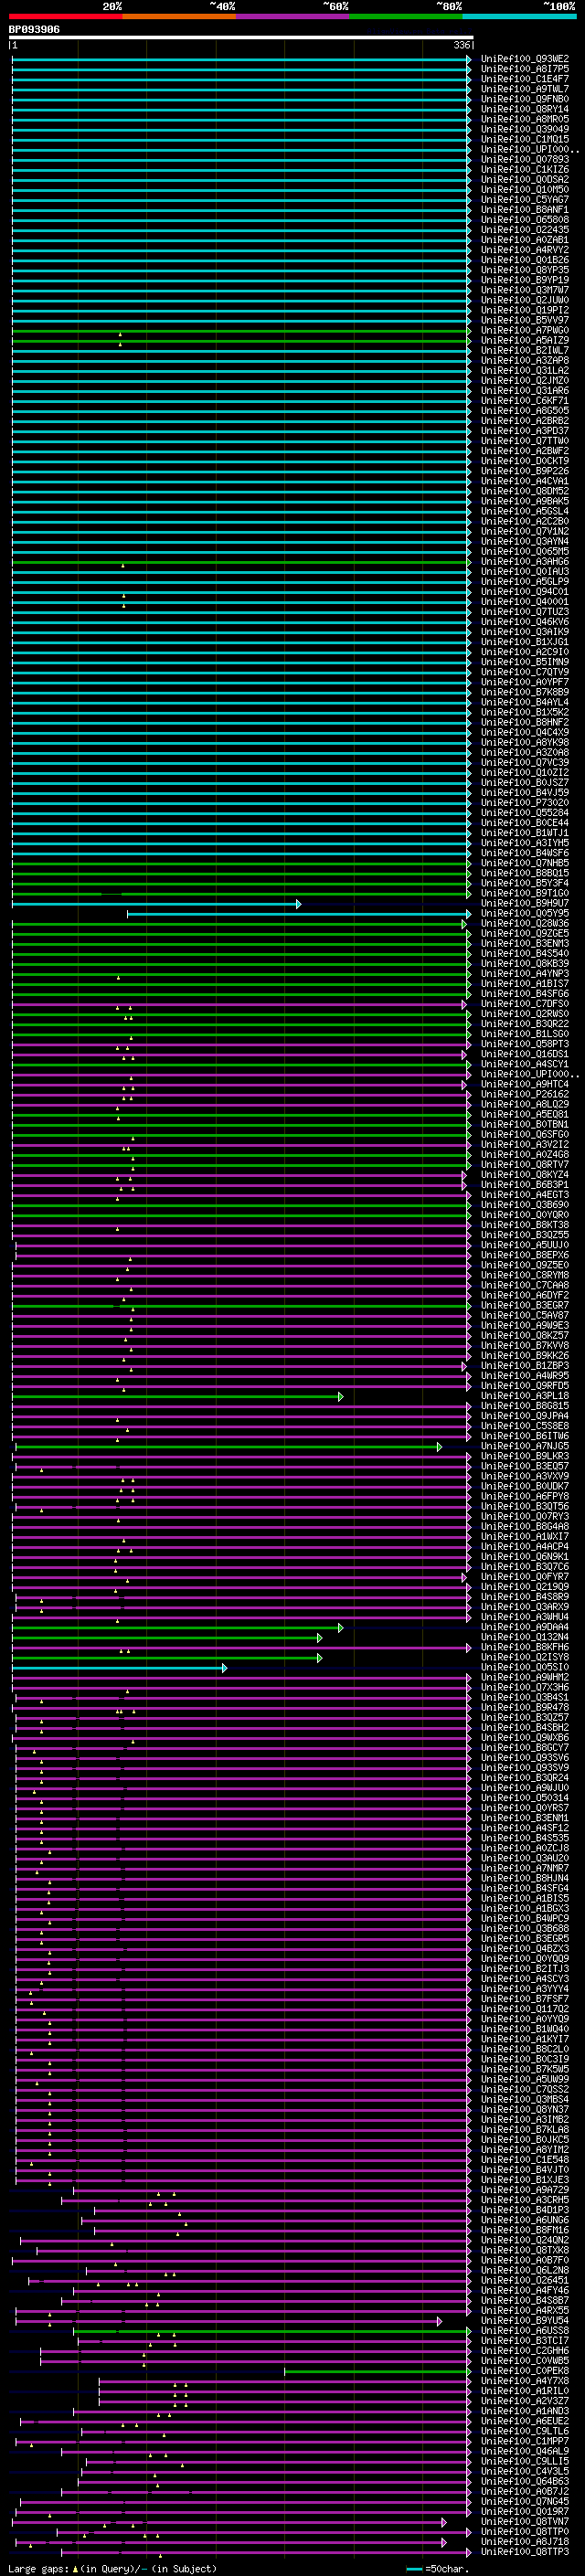Click the UniRef100_Q28W36 label
This screenshot has width=585, height=2576.
point(525,924)
